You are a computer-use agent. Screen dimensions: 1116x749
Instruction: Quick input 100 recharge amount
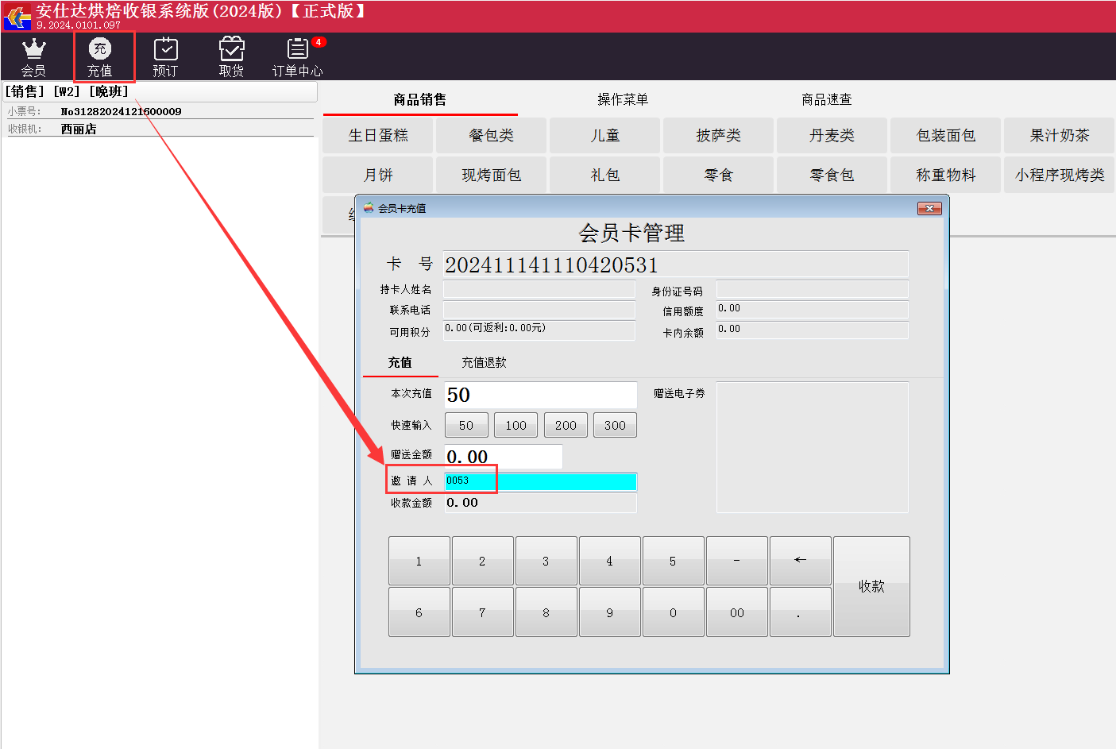[x=516, y=425]
